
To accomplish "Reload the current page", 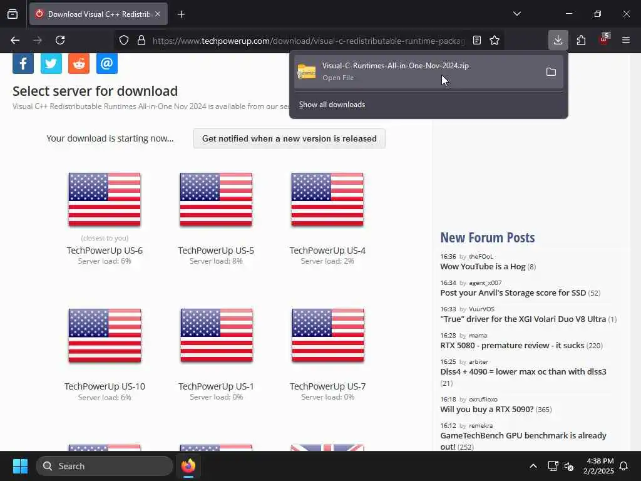I will (60, 40).
